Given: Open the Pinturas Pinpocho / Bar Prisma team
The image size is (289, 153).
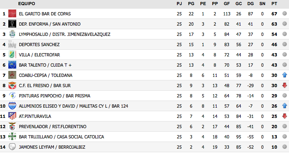Looking at the screenshot, I should point(55,96).
